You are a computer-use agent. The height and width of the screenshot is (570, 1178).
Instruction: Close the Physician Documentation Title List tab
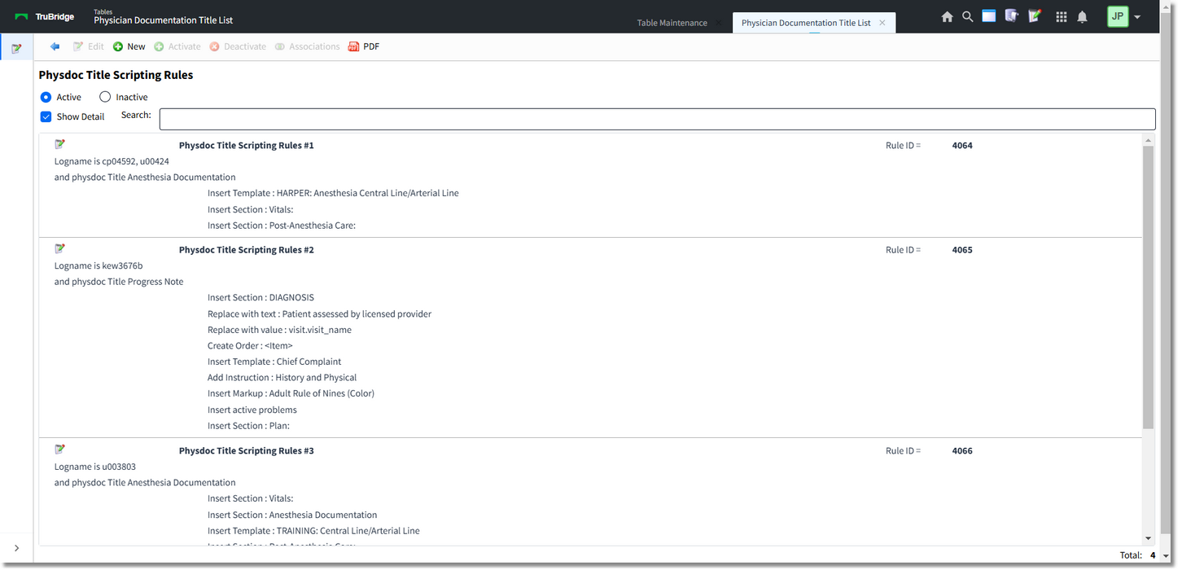tap(882, 23)
